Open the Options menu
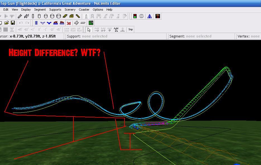 click(98, 10)
